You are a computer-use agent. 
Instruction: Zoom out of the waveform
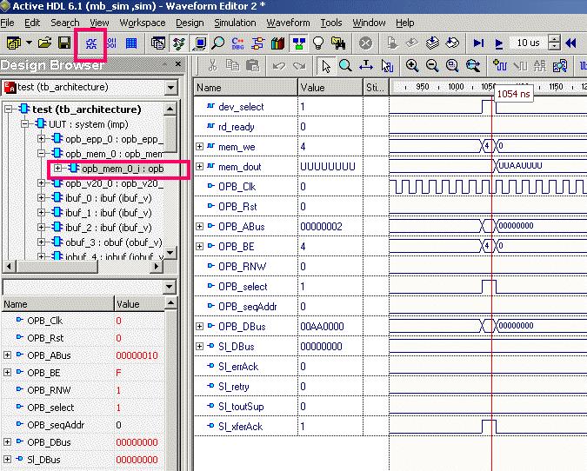tap(432, 65)
